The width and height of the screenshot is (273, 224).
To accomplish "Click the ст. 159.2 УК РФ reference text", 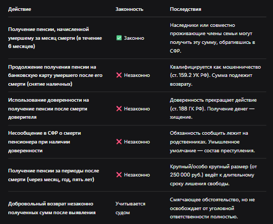I will click(x=189, y=75).
